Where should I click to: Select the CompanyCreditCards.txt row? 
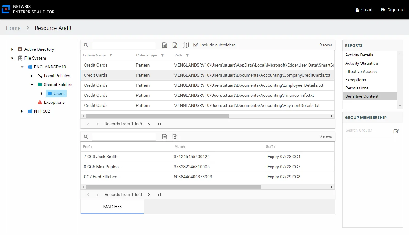208,75
